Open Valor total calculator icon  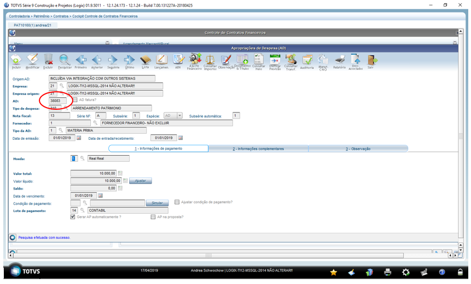[x=120, y=173]
